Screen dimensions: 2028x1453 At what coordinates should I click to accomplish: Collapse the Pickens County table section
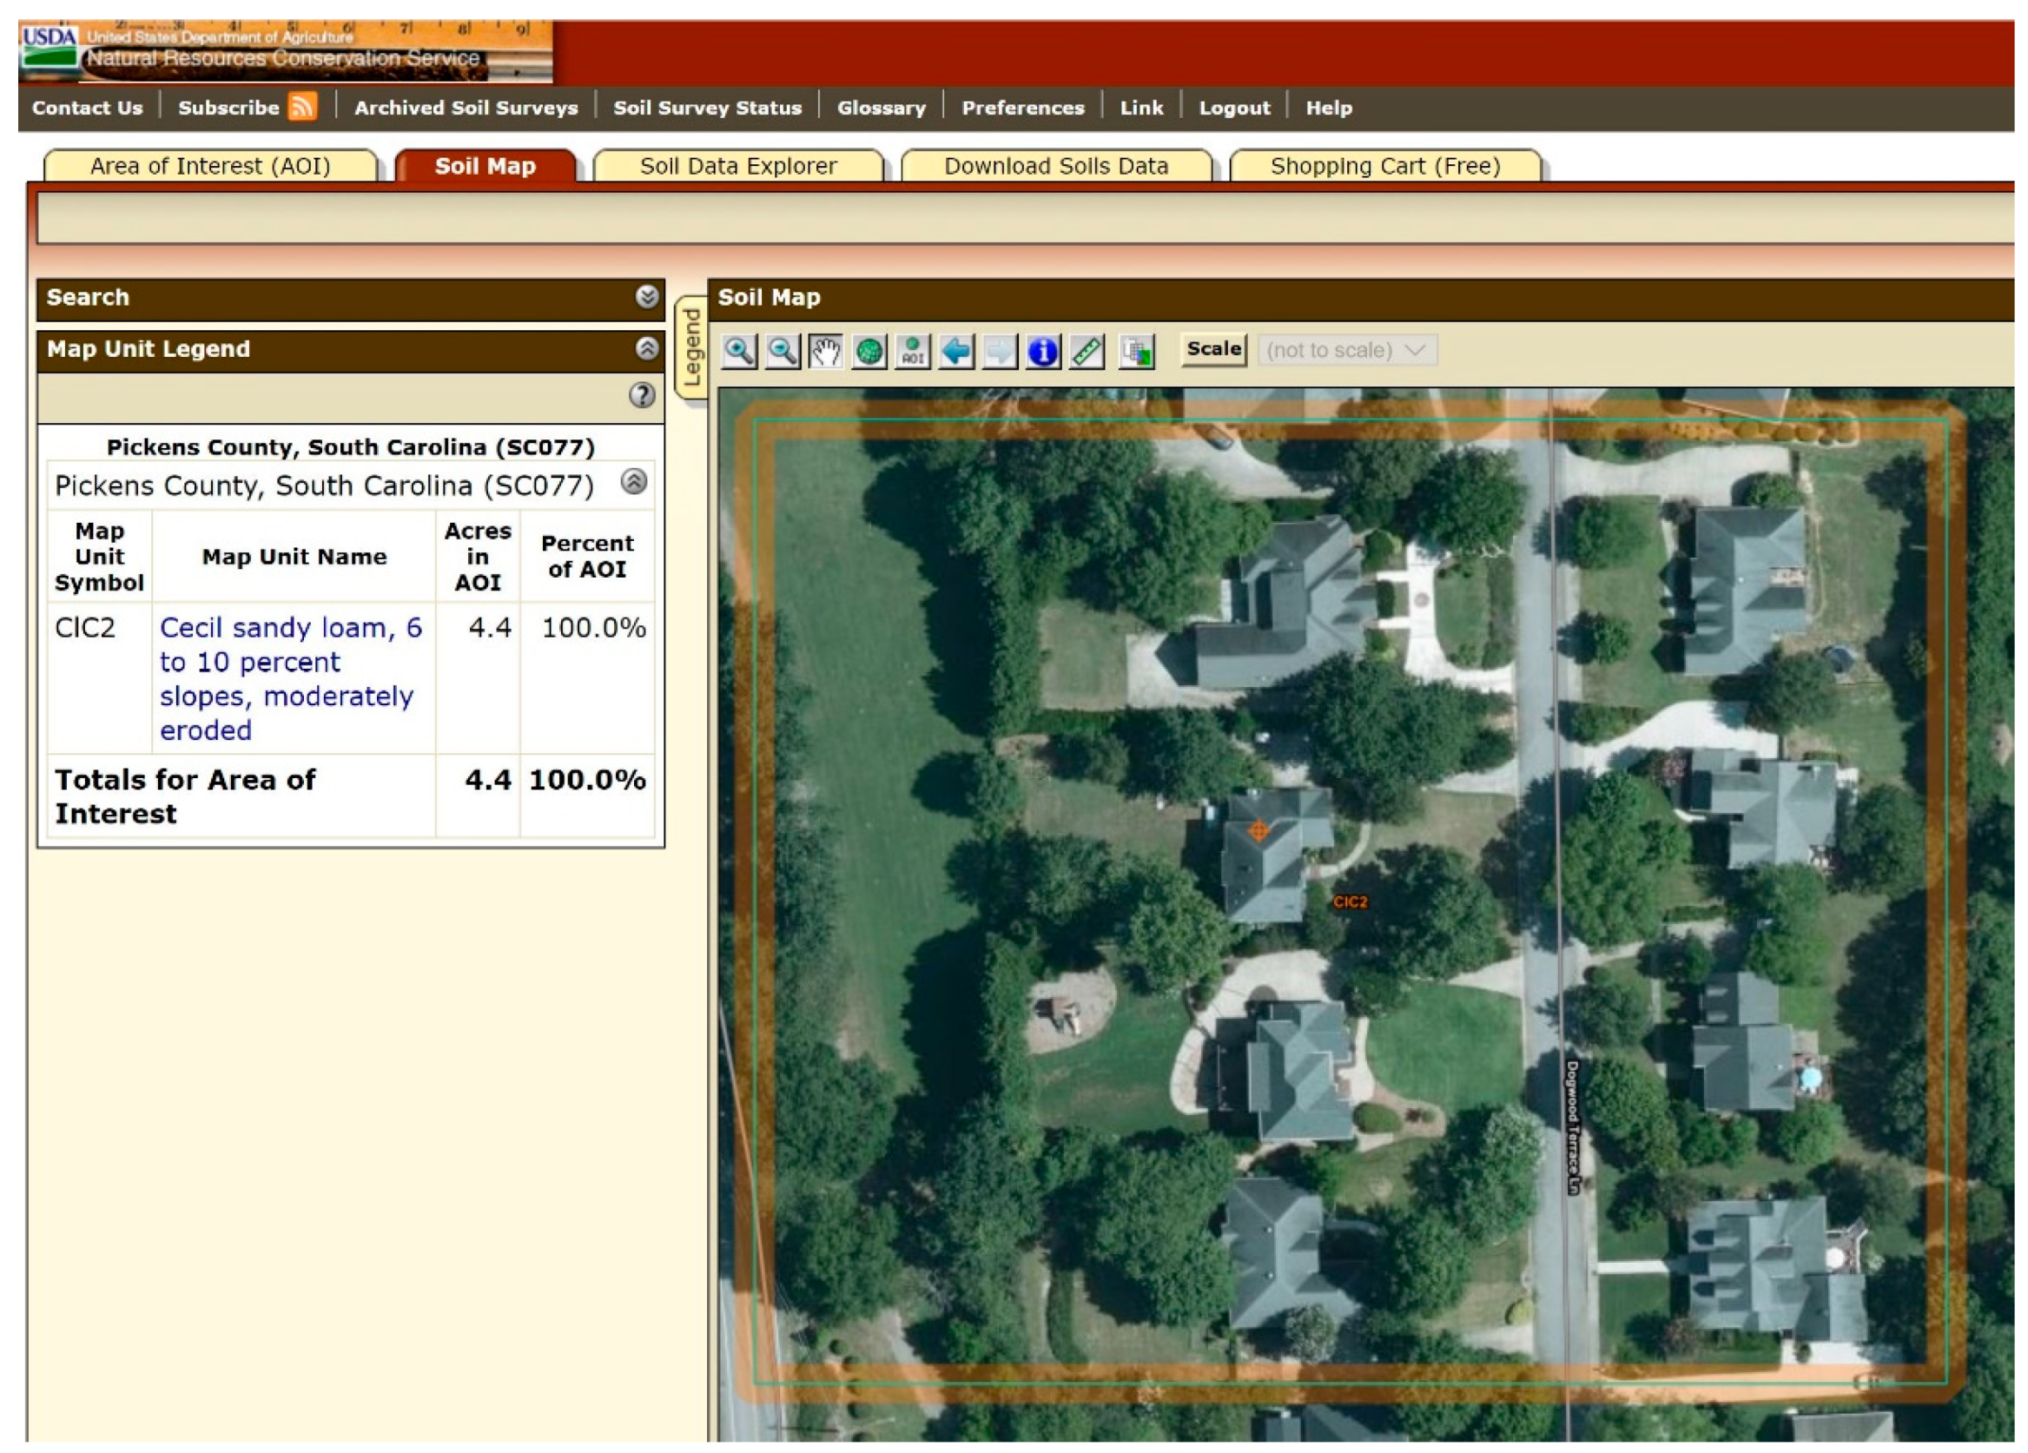coord(633,483)
